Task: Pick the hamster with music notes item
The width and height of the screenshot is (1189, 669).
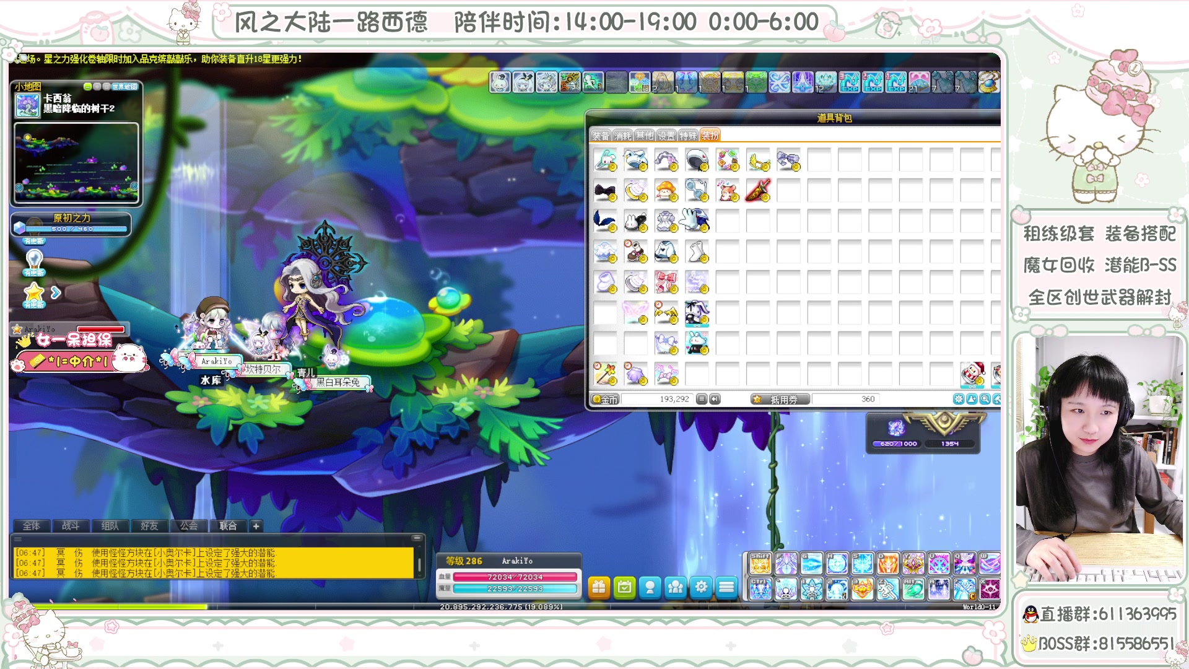Action: coord(728,190)
